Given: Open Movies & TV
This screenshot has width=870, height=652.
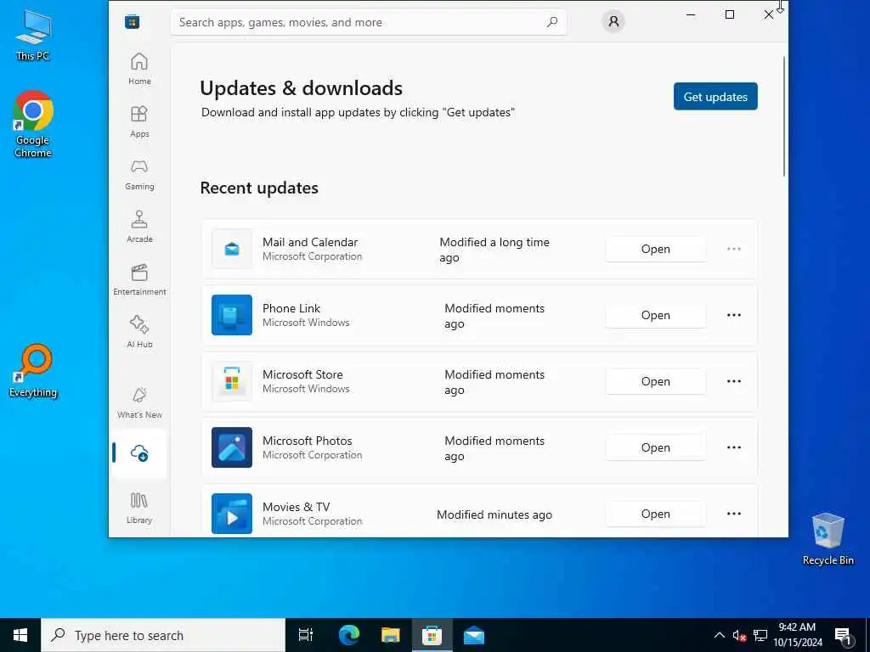Looking at the screenshot, I should pyautogui.click(x=656, y=514).
